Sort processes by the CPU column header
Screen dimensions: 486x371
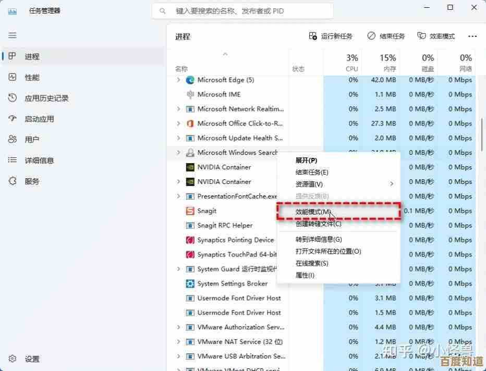[x=352, y=63]
